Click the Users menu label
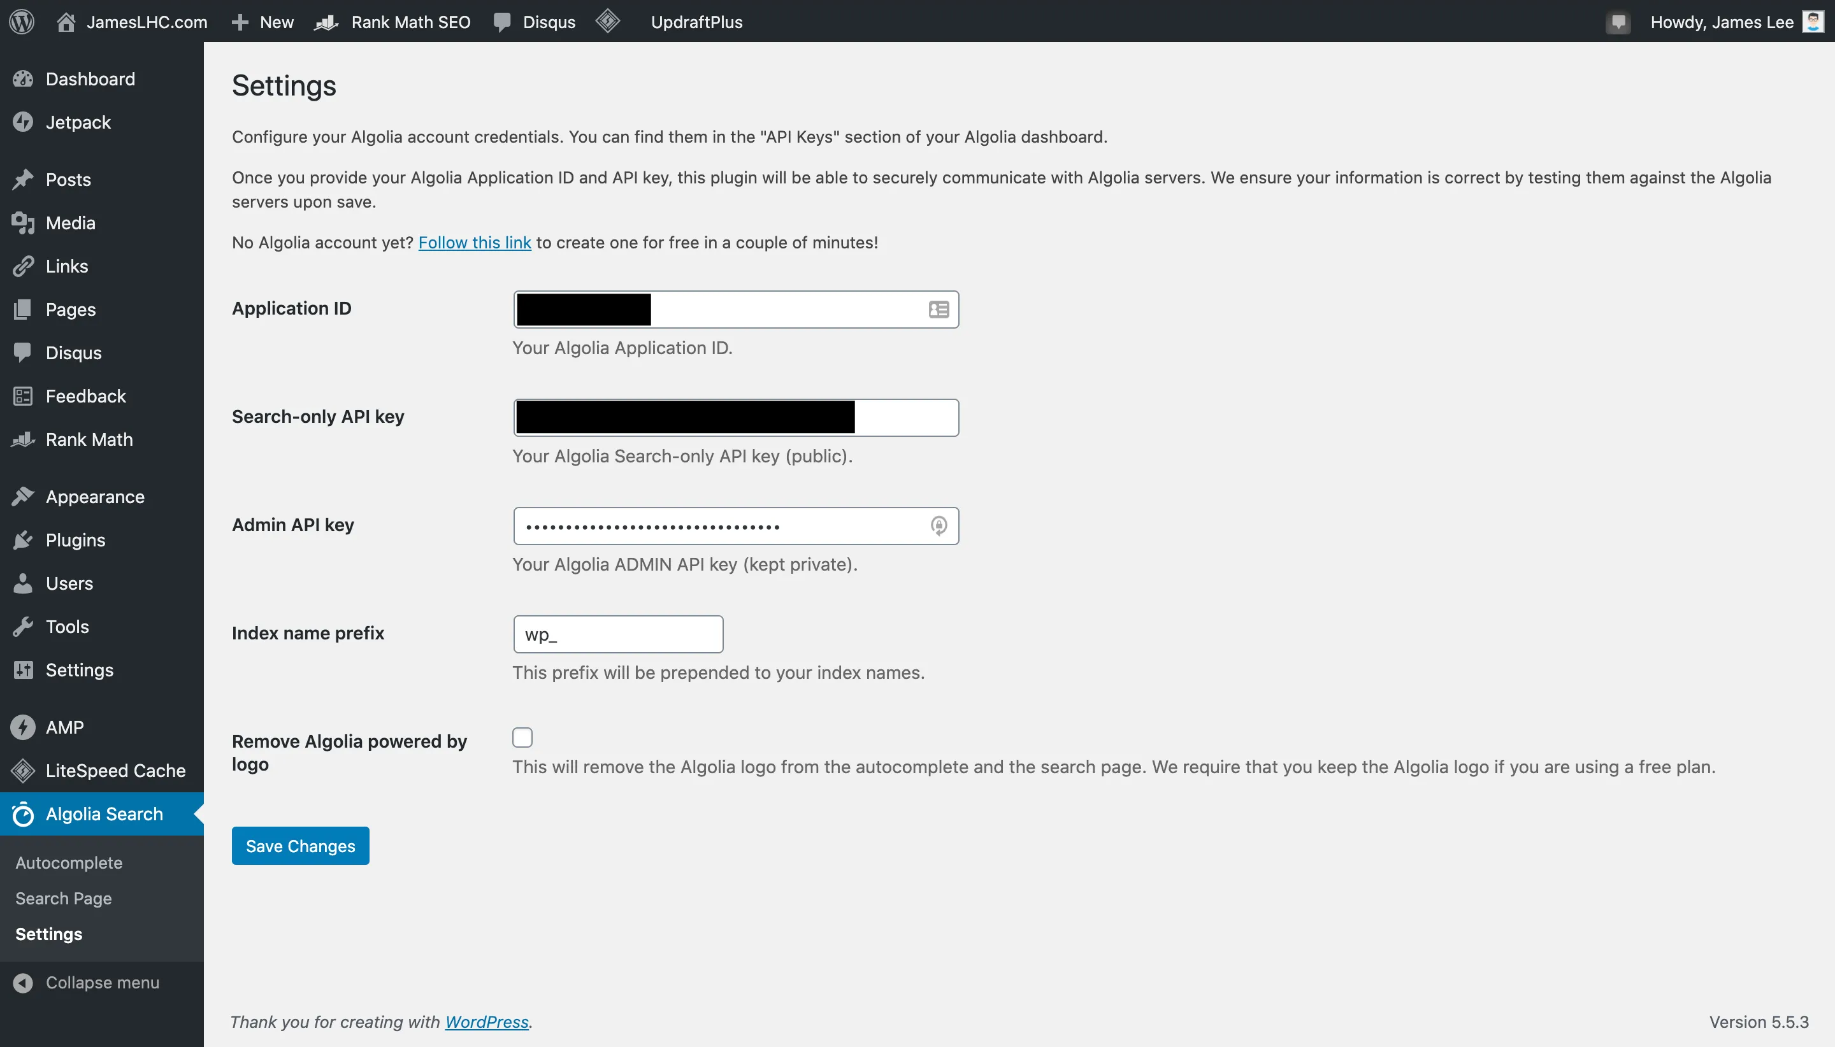Image resolution: width=1835 pixels, height=1047 pixels. point(70,583)
